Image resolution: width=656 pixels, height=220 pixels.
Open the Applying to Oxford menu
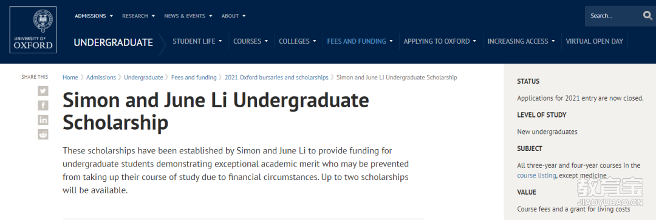[440, 41]
